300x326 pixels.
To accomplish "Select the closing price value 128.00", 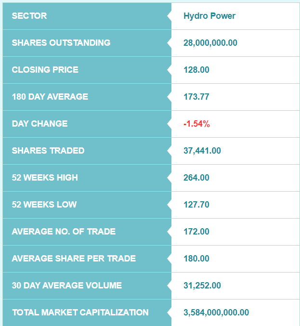I will click(x=196, y=70).
